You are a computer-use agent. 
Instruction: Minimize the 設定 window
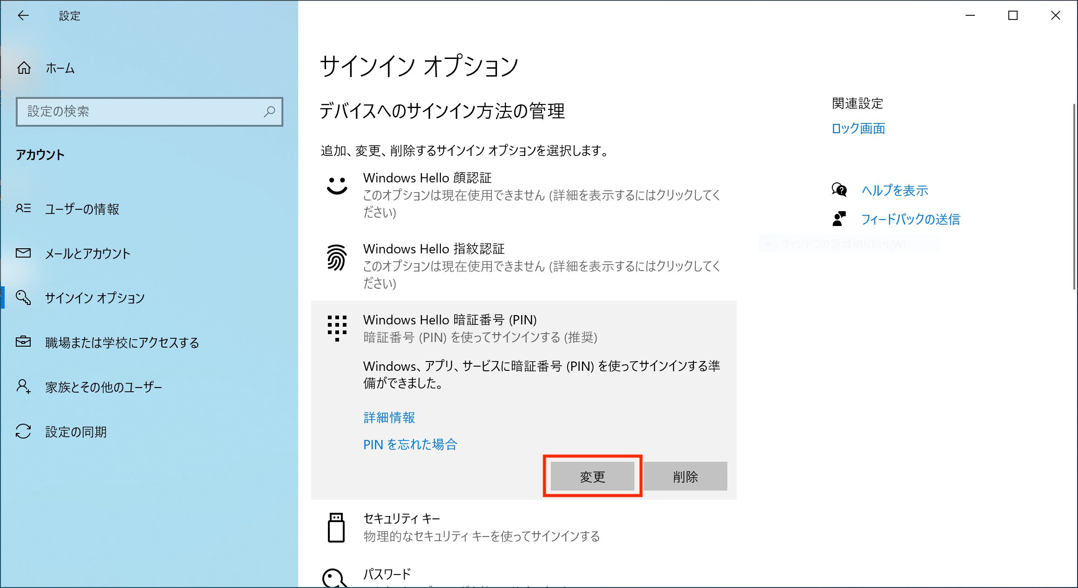point(970,16)
